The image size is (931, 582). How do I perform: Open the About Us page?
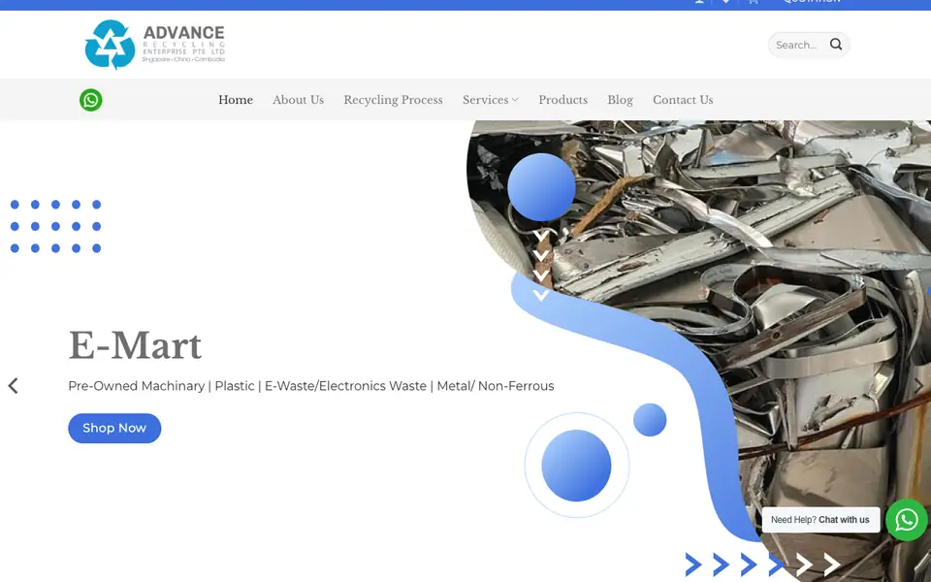click(x=298, y=100)
